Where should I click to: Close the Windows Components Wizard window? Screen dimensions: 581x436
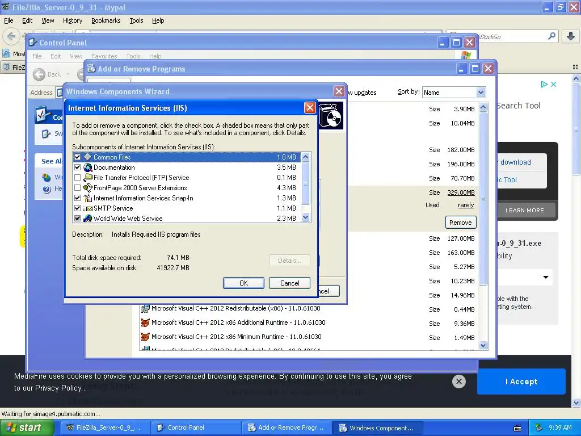point(339,91)
